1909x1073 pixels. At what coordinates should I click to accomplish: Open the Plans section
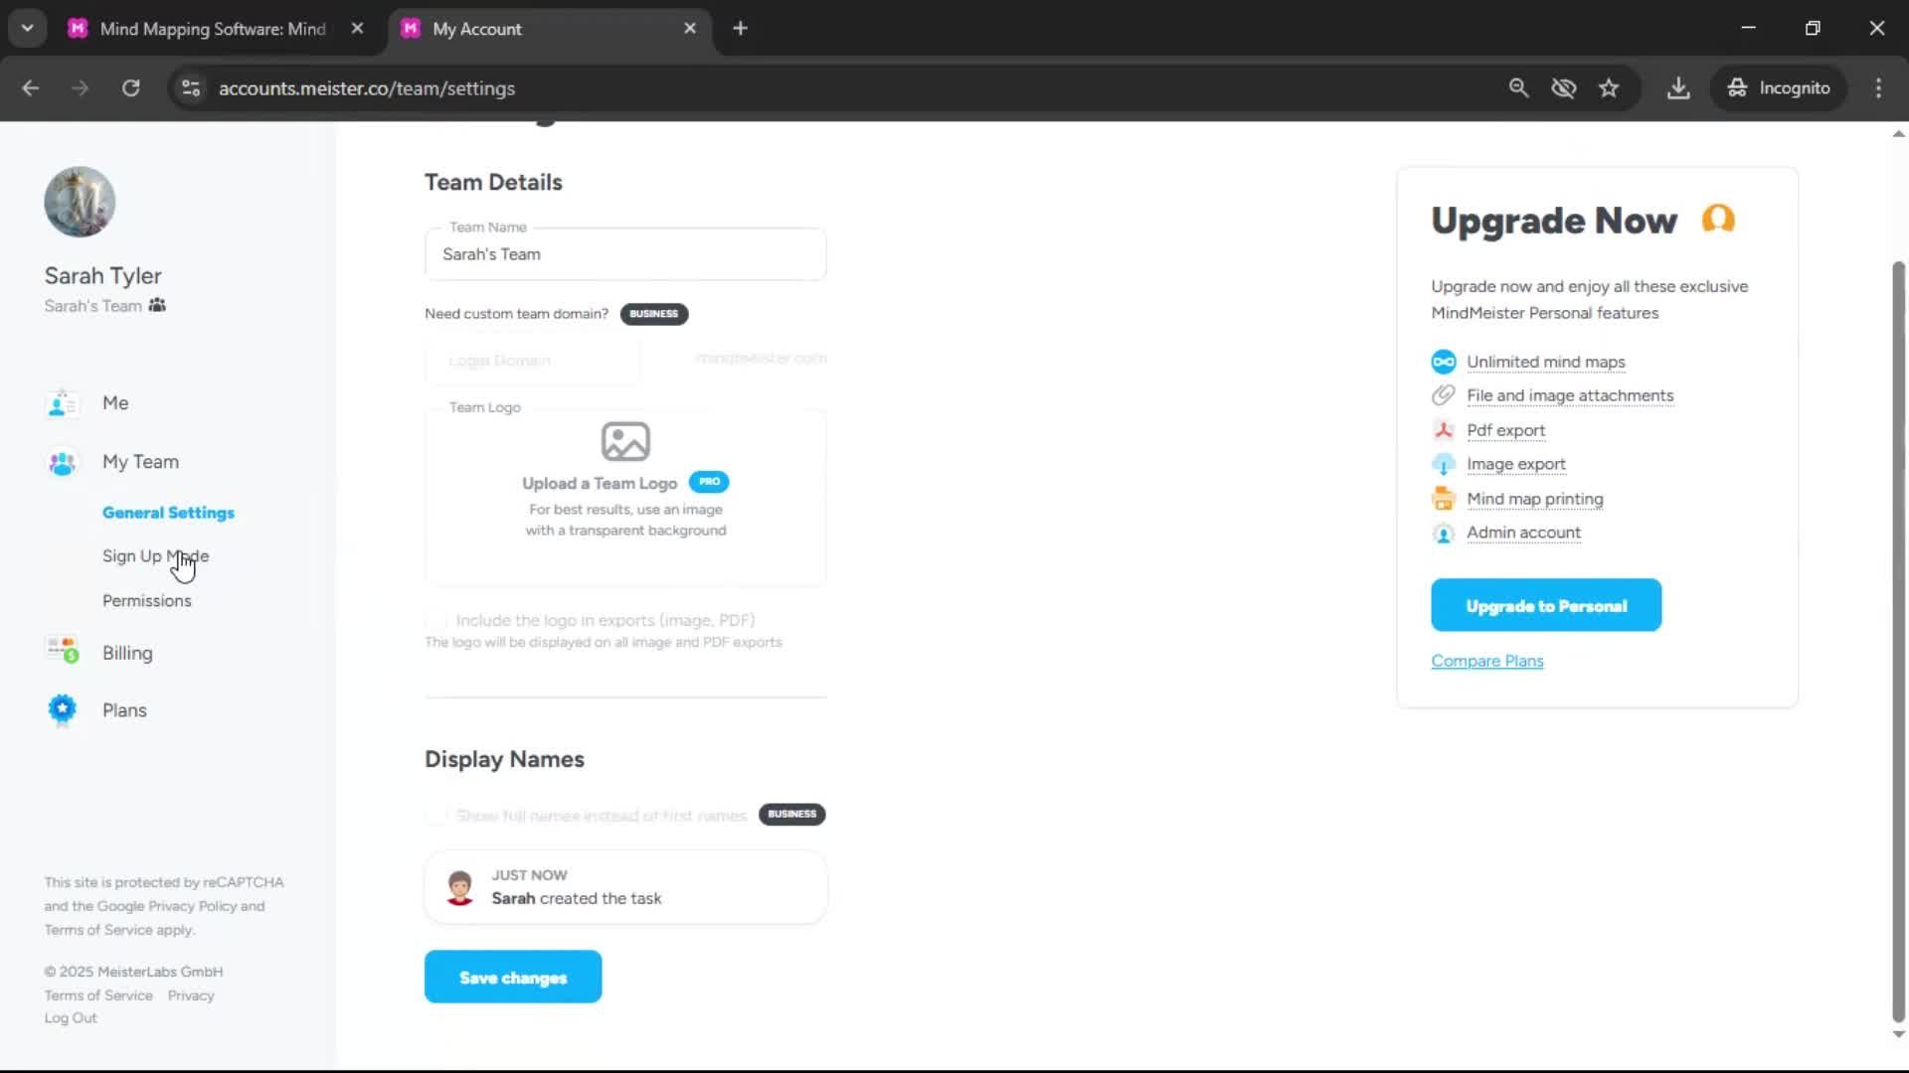tap(124, 710)
